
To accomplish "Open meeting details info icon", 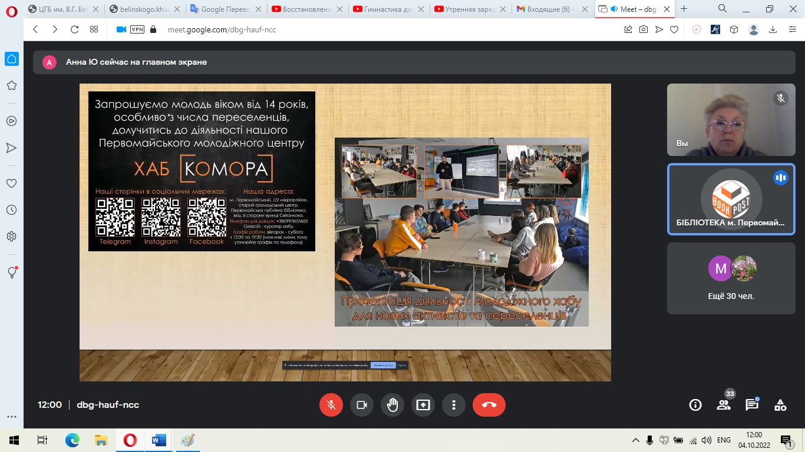I will pyautogui.click(x=695, y=405).
